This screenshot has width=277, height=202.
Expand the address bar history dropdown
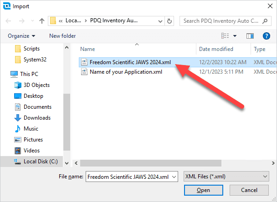tap(160, 21)
